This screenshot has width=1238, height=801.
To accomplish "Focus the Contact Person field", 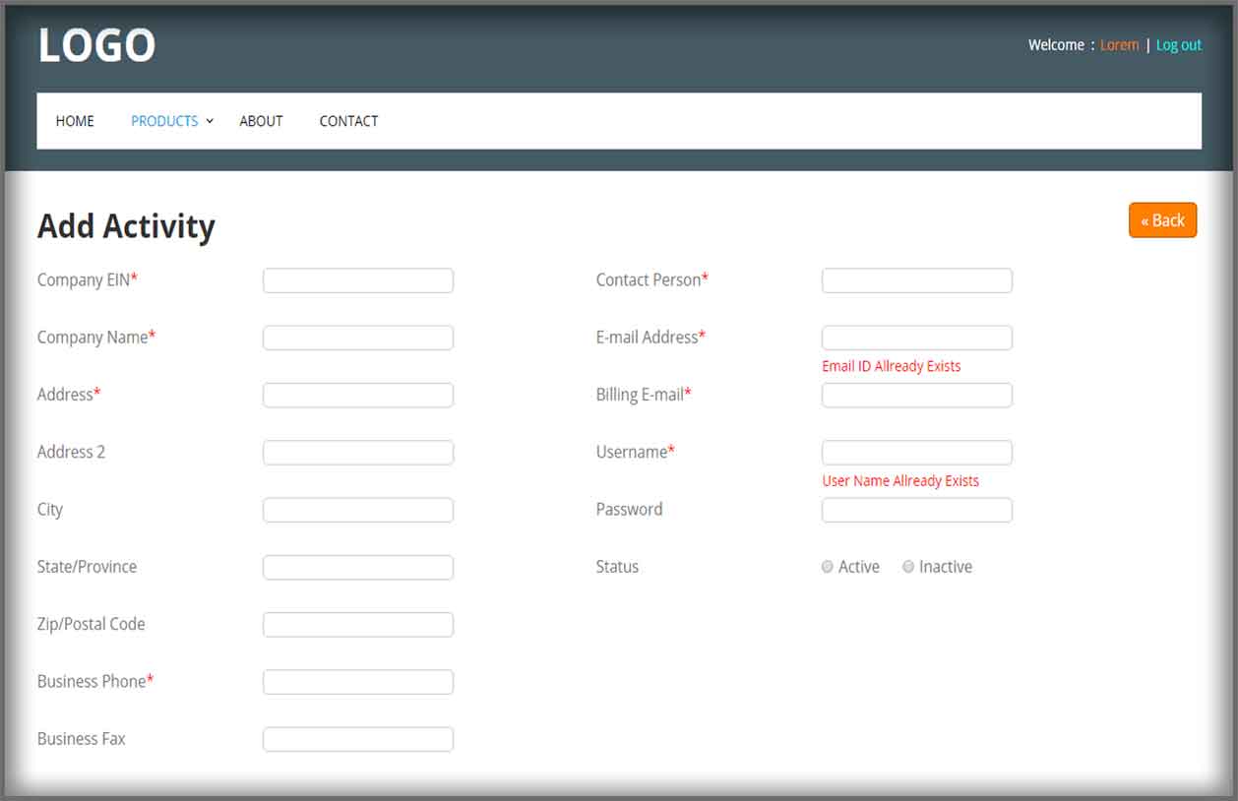I will point(916,280).
